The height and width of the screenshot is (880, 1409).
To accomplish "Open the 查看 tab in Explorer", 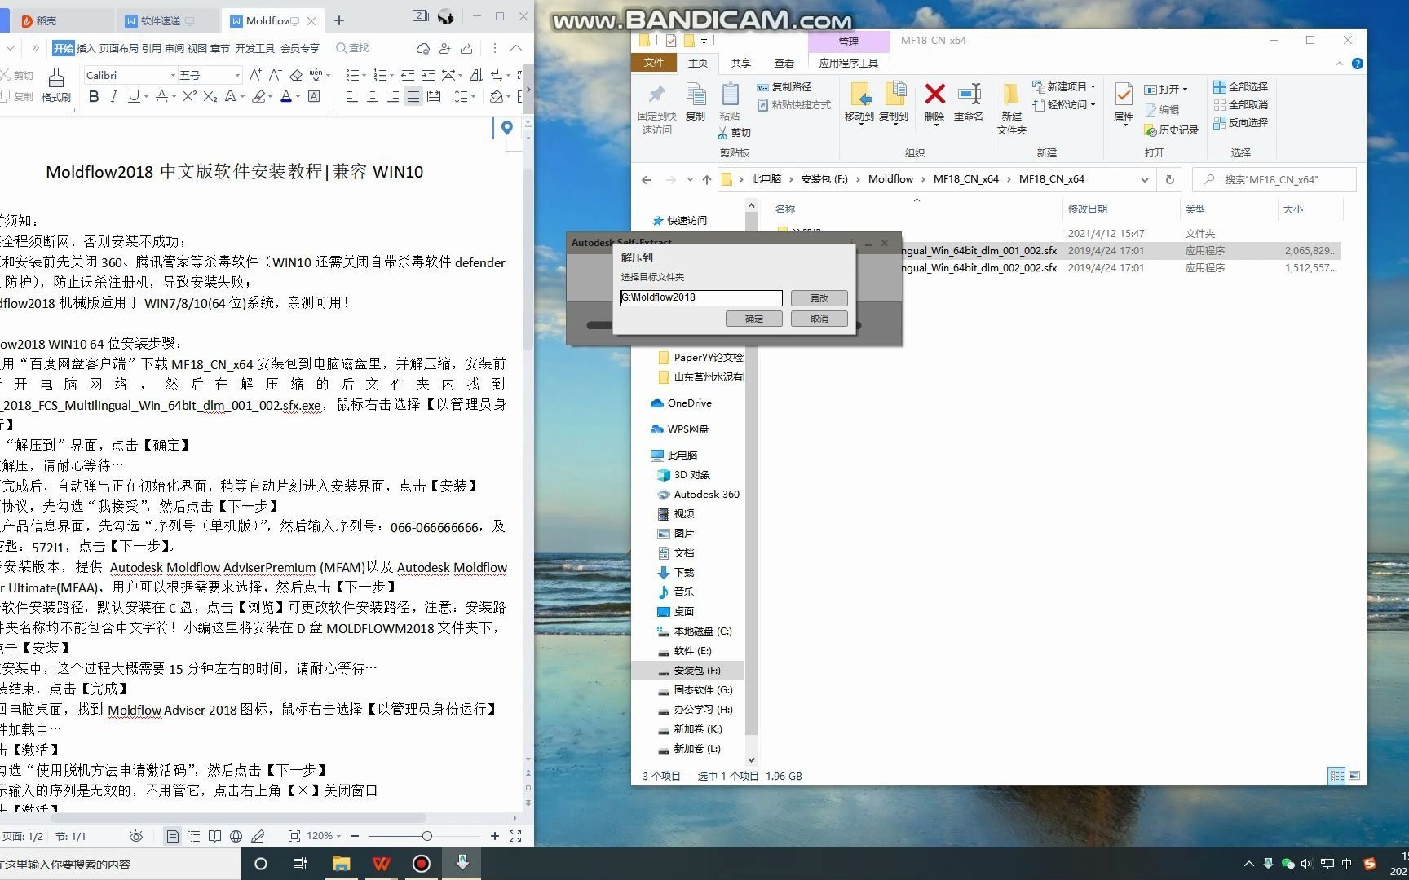I will coord(784,63).
